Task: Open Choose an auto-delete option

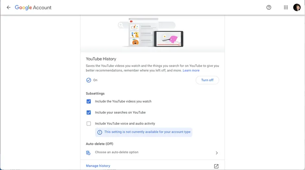Action: pos(117,152)
